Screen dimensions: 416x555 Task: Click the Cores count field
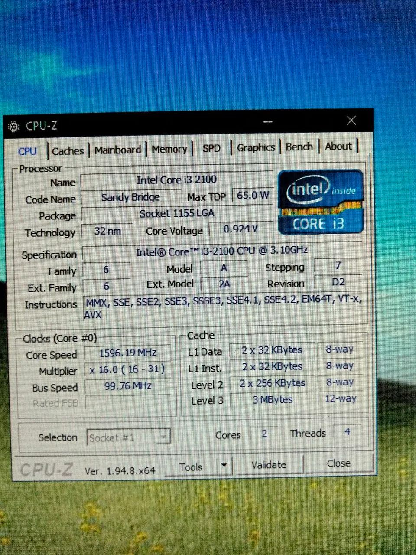pos(264,434)
